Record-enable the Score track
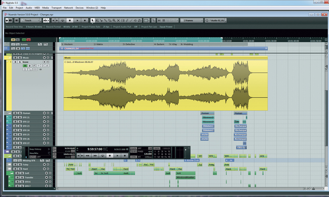Screen dimensions: 329x197 [x=44, y=62]
